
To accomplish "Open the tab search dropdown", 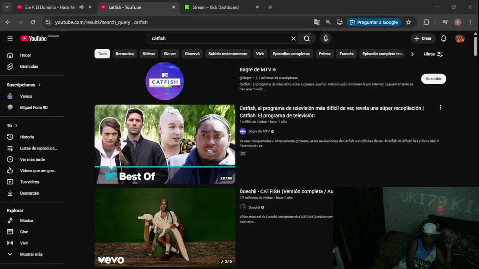I will [x=7, y=7].
